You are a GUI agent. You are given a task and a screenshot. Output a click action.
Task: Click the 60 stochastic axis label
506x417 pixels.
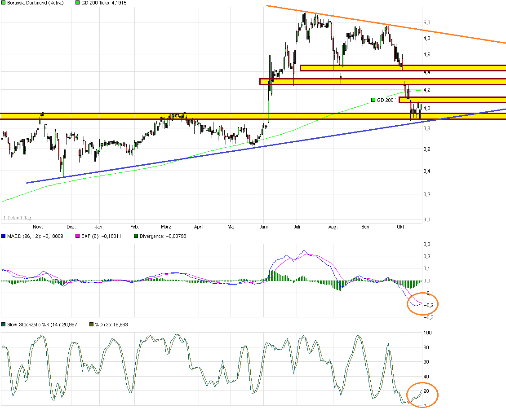click(426, 362)
